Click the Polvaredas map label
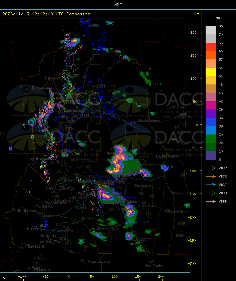Viewport: 236px width, 281px height. coord(42,88)
